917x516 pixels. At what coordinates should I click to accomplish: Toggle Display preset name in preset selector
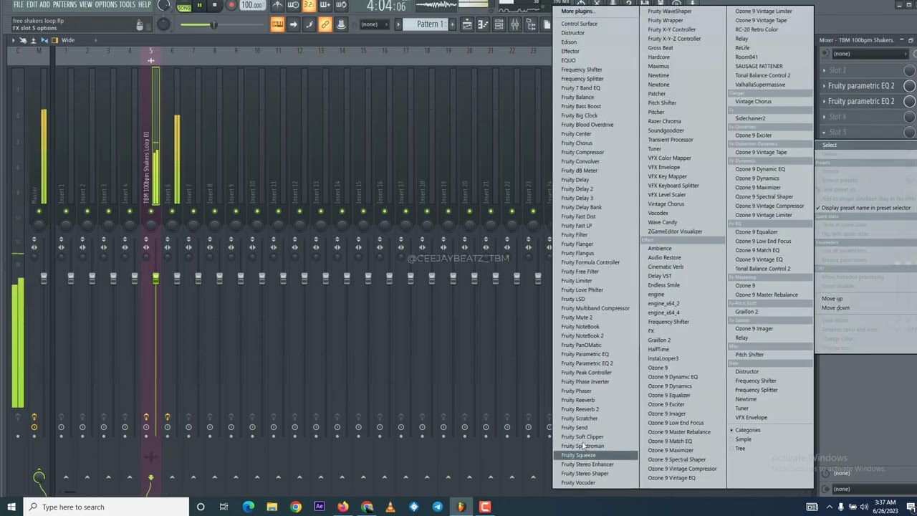coord(865,208)
